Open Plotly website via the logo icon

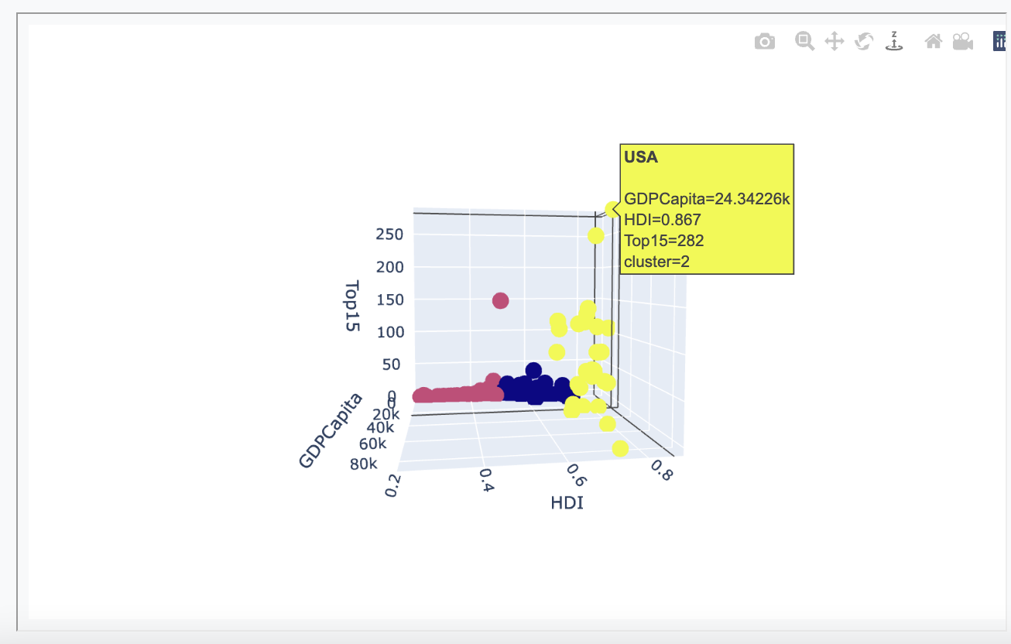(1000, 39)
